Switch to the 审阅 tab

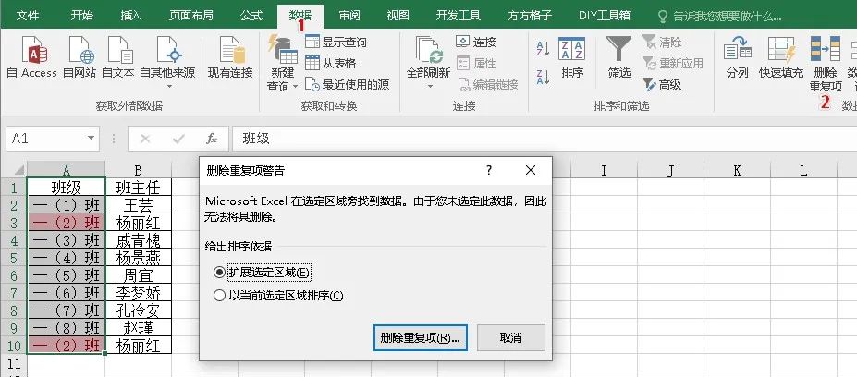pyautogui.click(x=349, y=16)
